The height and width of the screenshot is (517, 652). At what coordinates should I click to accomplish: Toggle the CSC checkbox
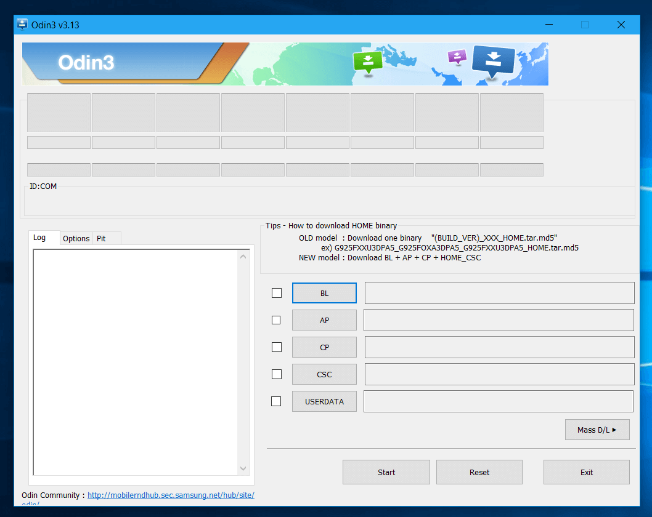[x=277, y=374]
